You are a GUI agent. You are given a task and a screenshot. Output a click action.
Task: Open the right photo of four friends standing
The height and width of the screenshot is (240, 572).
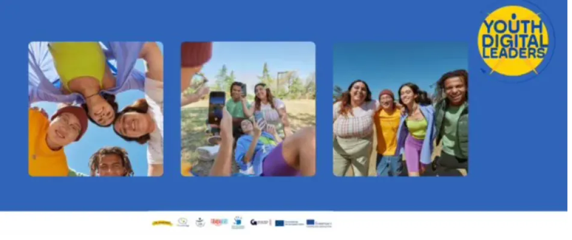point(400,109)
